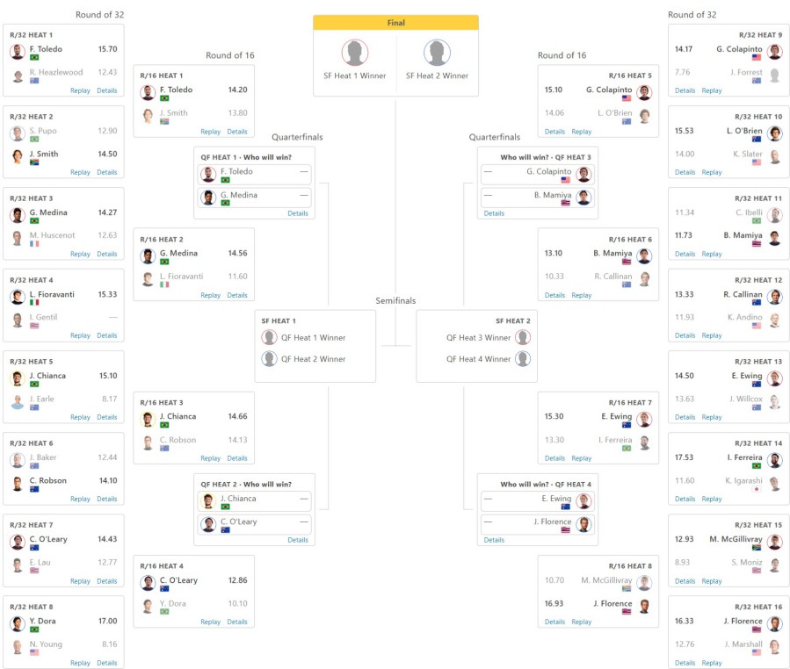Viewport: 790px width, 669px height.
Task: Click the SF Heat 1 Winner placeholder avatar in Final
Action: tap(355, 53)
